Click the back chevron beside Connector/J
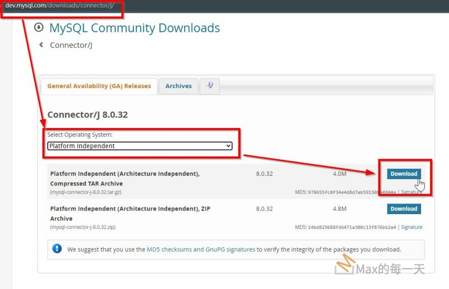The width and height of the screenshot is (449, 289). pos(41,45)
